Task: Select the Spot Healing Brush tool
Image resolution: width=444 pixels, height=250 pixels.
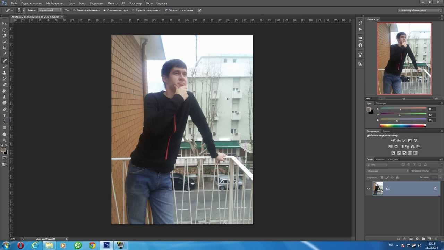Action: coord(5,61)
